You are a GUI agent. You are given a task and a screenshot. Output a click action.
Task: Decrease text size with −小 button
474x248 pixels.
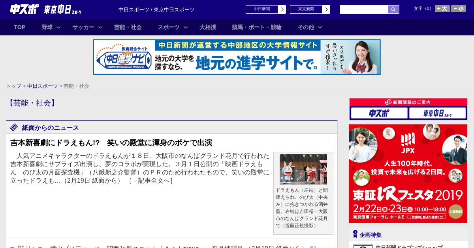click(x=459, y=9)
